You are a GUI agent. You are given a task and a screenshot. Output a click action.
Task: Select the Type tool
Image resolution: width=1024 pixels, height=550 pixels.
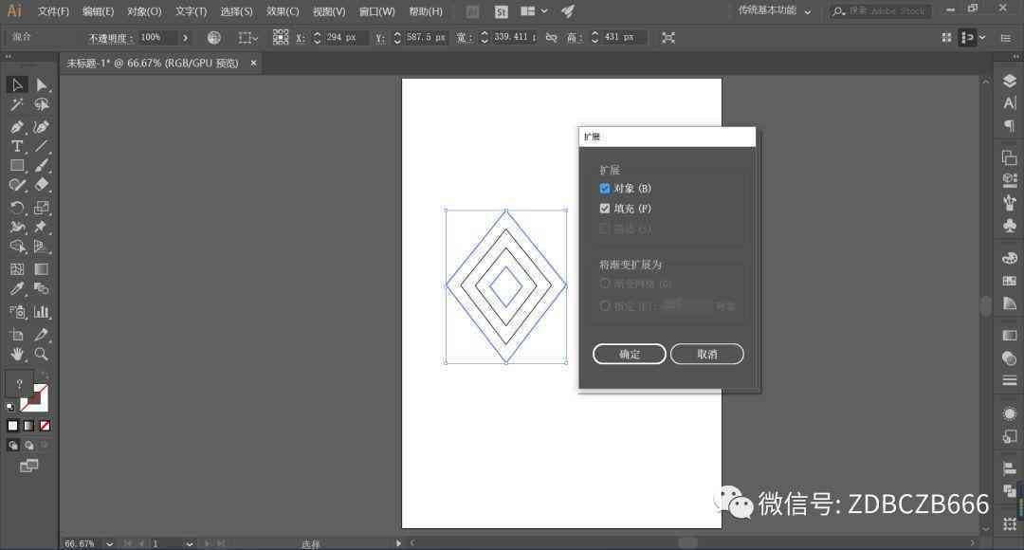(17, 146)
